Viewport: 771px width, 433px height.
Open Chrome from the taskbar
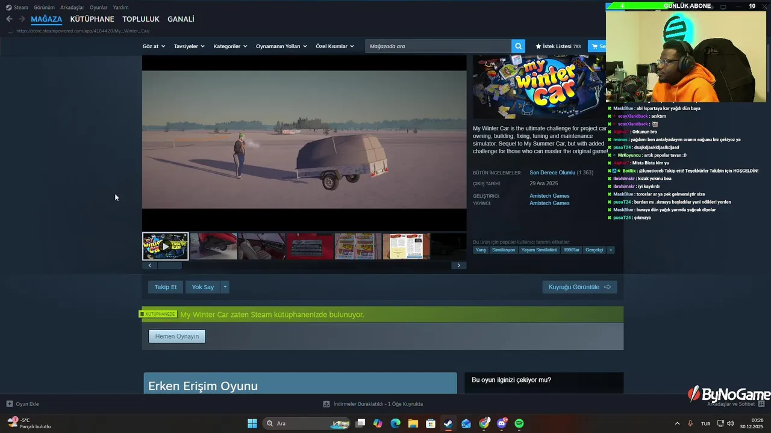(484, 423)
